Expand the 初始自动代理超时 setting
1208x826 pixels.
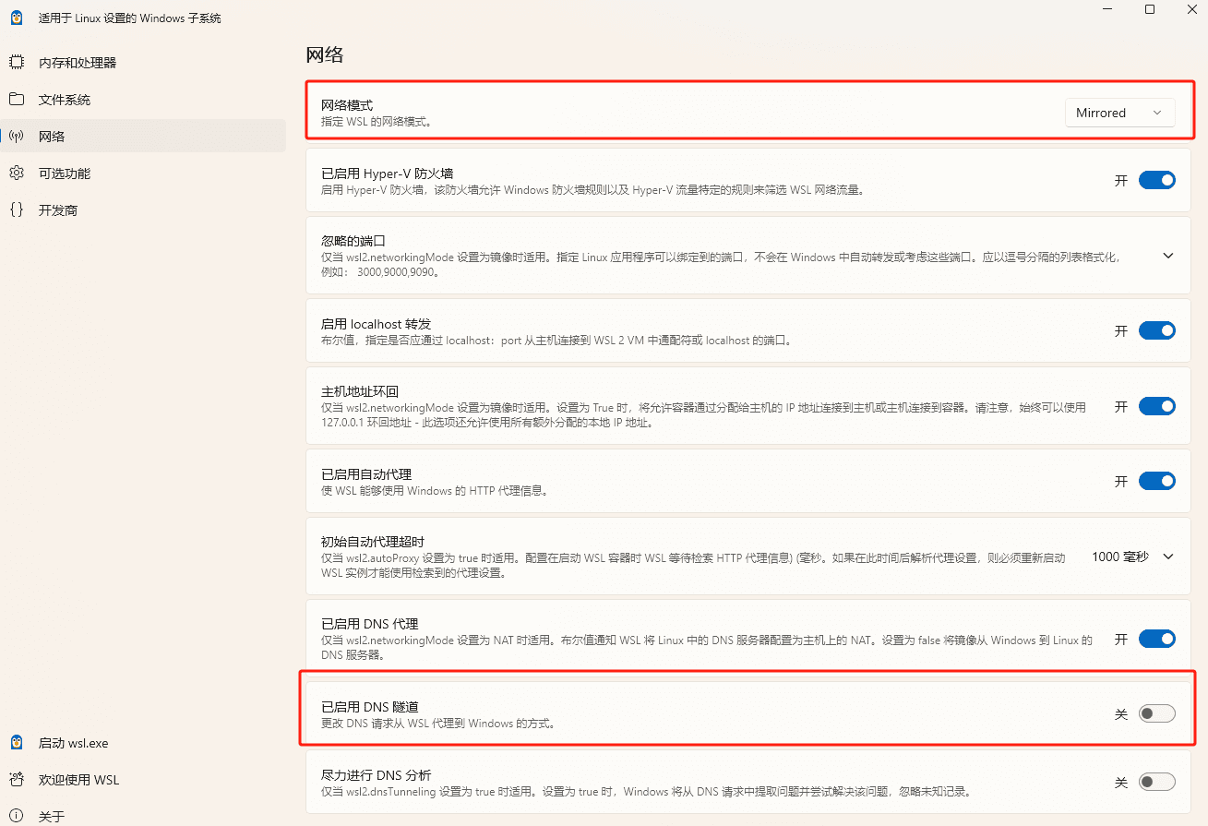(x=1167, y=557)
